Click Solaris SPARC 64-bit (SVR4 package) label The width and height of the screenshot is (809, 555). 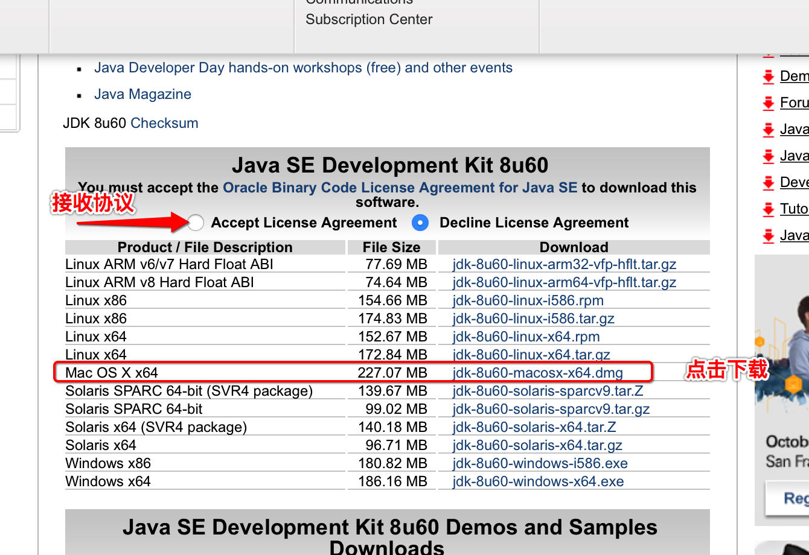coord(189,391)
